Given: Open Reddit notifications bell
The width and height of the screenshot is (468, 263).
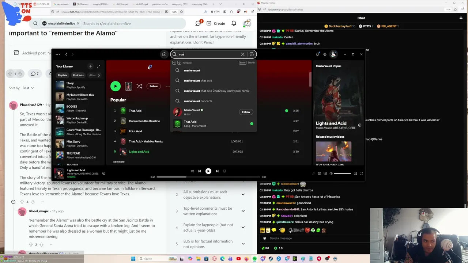Looking at the screenshot, I should pyautogui.click(x=234, y=24).
